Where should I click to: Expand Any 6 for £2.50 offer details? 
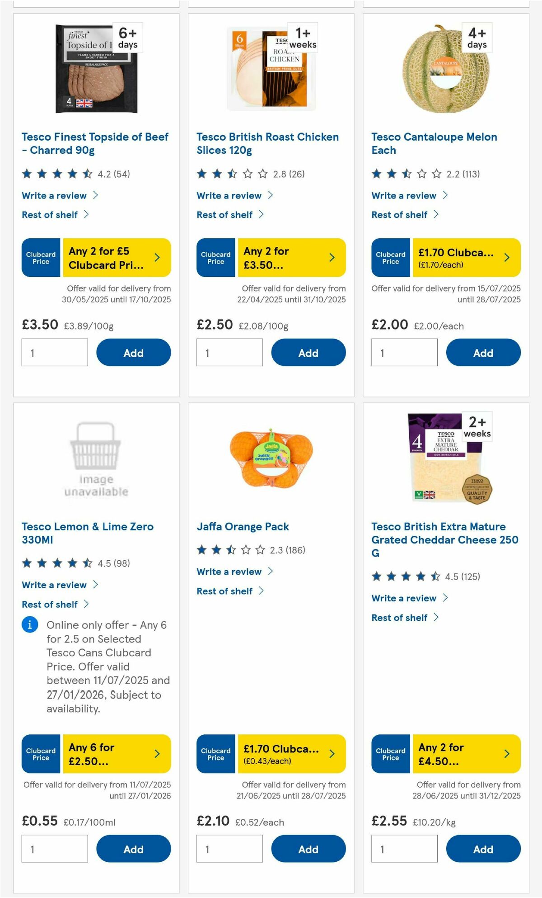[x=117, y=754]
